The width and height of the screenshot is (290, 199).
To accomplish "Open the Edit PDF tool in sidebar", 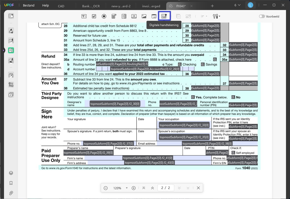I will click(11, 41).
